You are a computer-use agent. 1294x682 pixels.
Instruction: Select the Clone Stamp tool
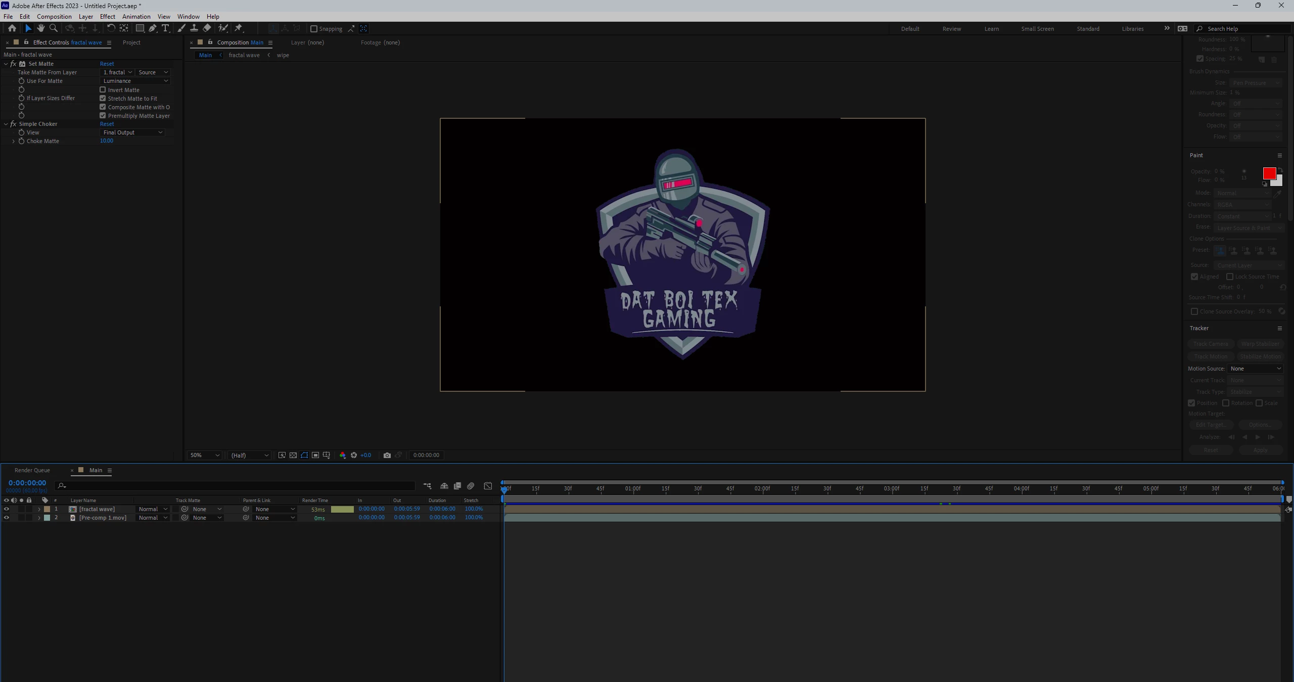tap(194, 28)
